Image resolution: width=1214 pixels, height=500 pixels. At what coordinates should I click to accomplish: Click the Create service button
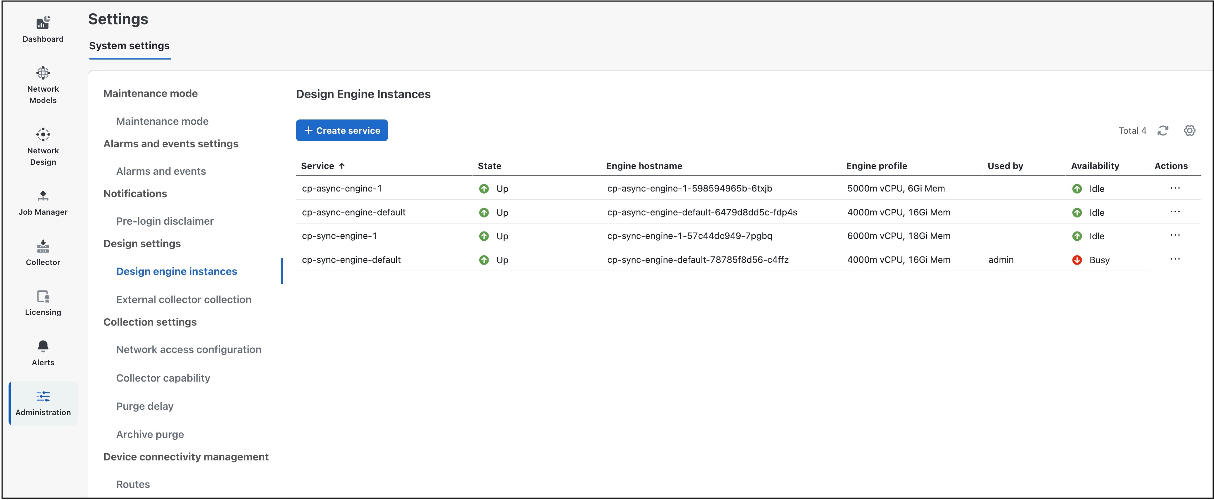[x=342, y=131]
